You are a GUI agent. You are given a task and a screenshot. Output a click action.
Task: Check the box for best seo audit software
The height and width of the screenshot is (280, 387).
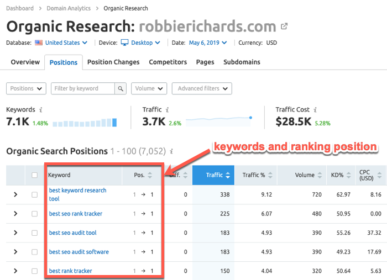pos(34,252)
